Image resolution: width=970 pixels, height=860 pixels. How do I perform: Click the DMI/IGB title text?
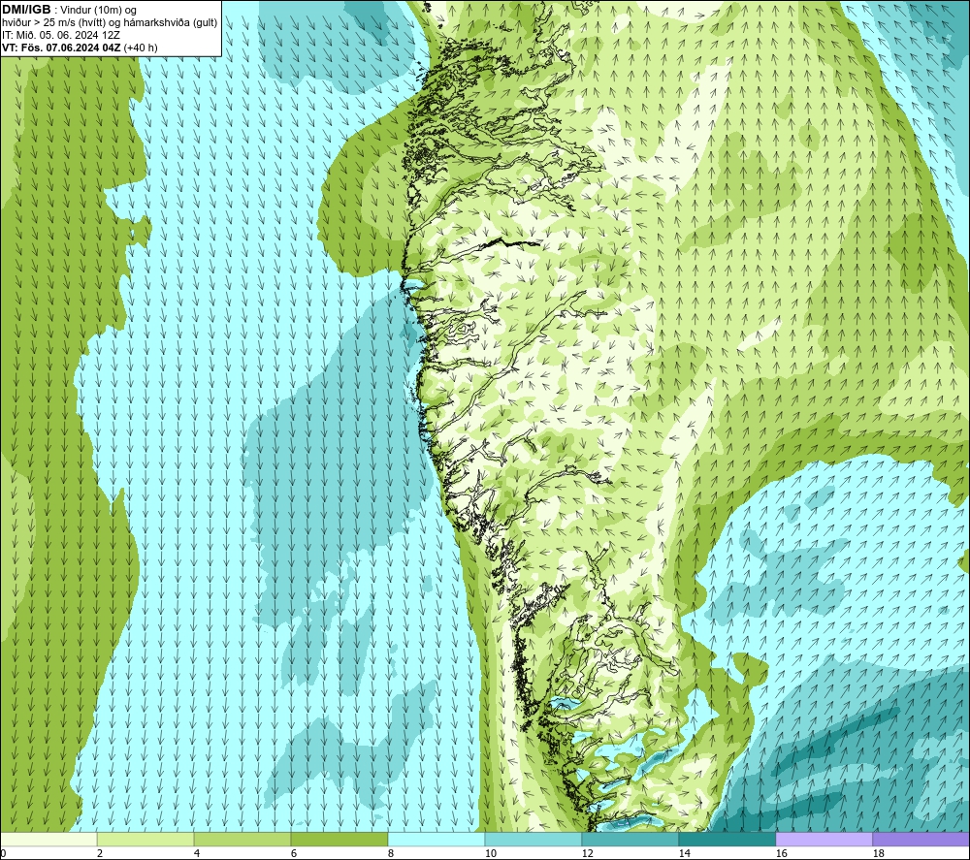point(26,10)
